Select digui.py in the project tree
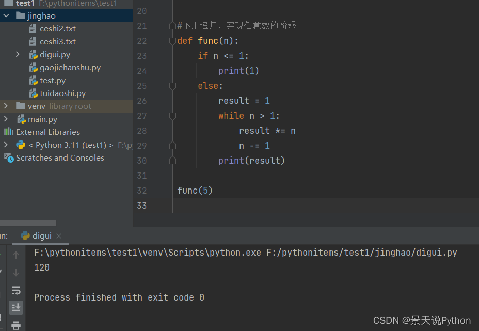Screen dimensions: 479x331 [x=55, y=55]
